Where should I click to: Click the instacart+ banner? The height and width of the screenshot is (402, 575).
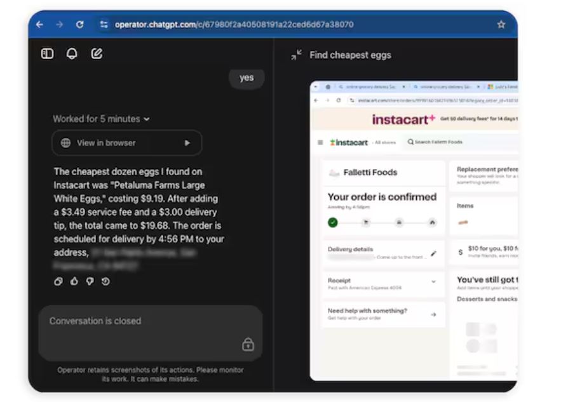coord(414,119)
